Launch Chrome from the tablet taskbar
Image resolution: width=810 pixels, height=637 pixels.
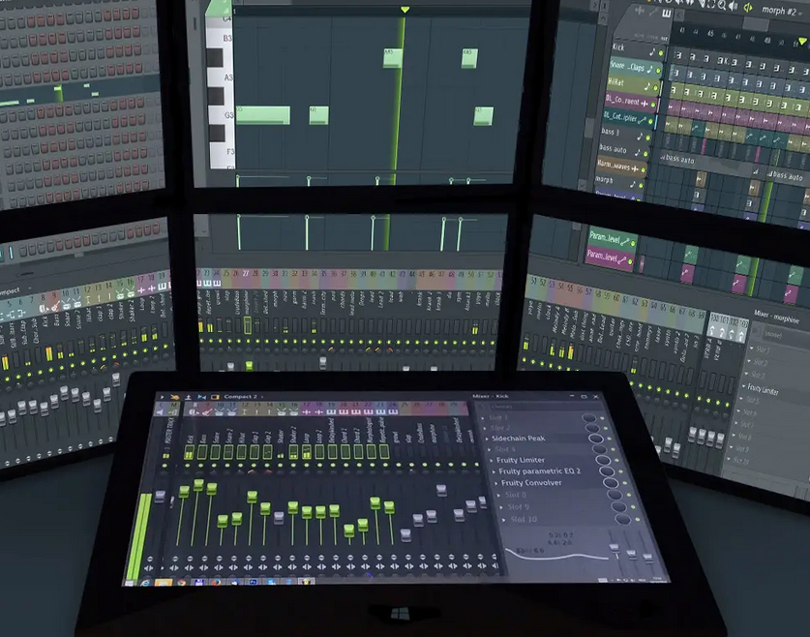181,582
